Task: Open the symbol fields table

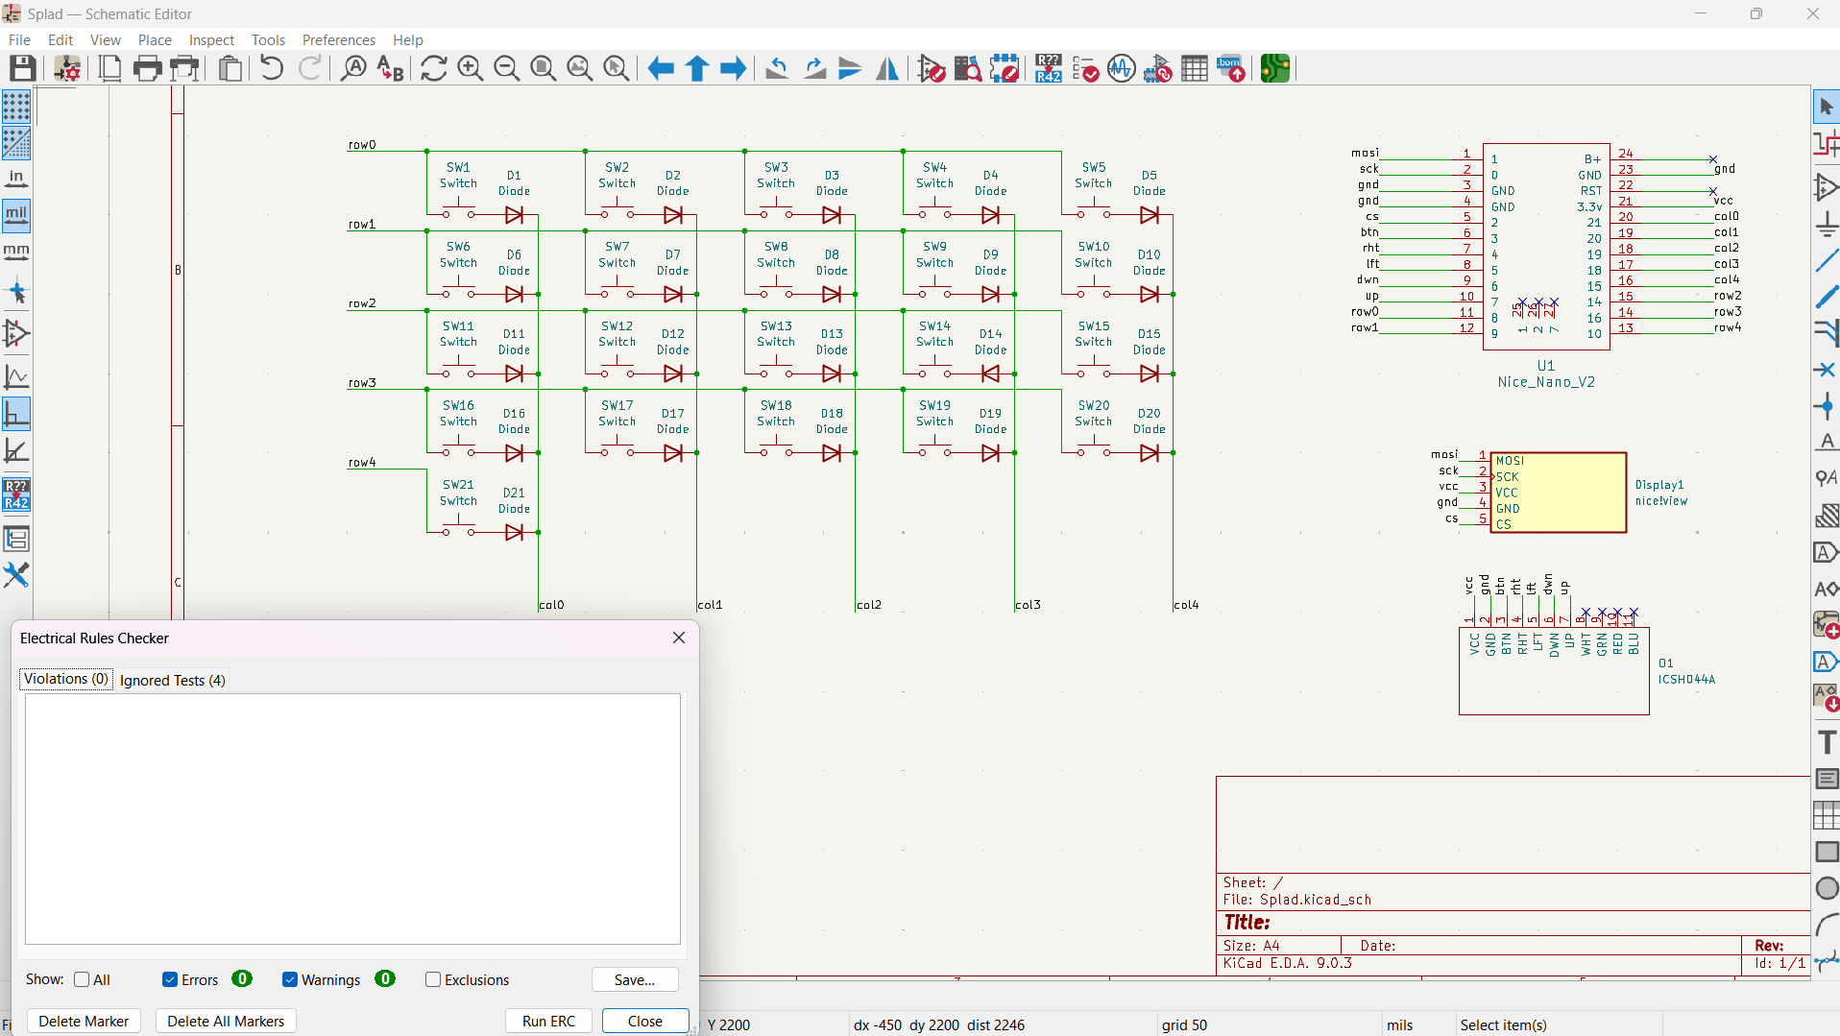Action: [1194, 68]
